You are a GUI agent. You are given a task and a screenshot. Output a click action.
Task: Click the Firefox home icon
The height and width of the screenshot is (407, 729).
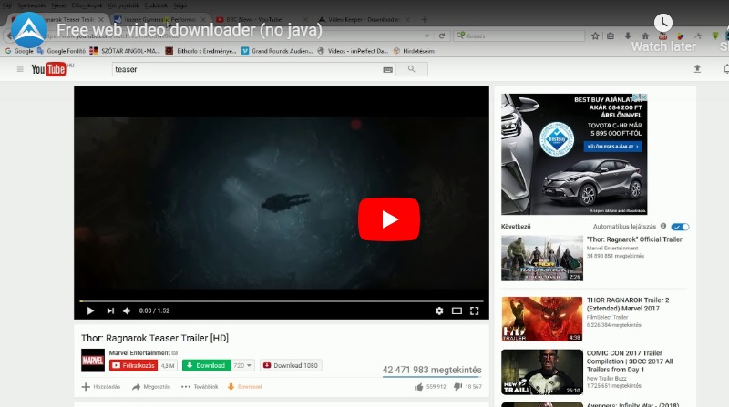(645, 36)
